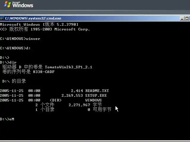
Task: Click the volume label TomatoWin2k3_SP1_2.1
Action: coord(69,67)
